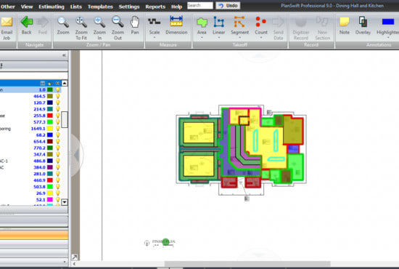The height and width of the screenshot is (269, 399).
Task: Click the Search input field
Action: [200, 6]
